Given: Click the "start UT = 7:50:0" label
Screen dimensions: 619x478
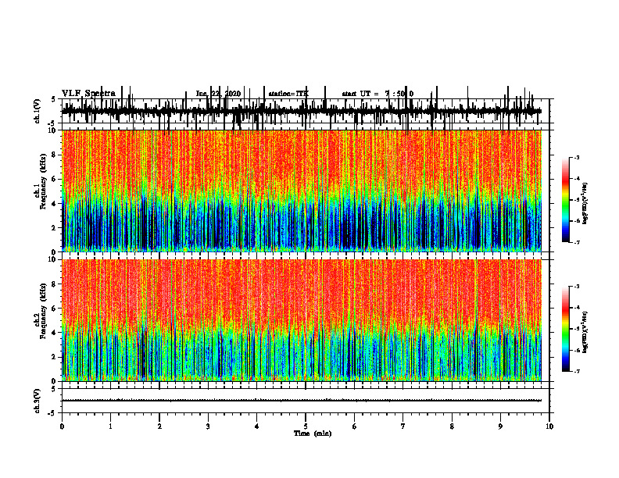Looking at the screenshot, I should pos(377,94).
